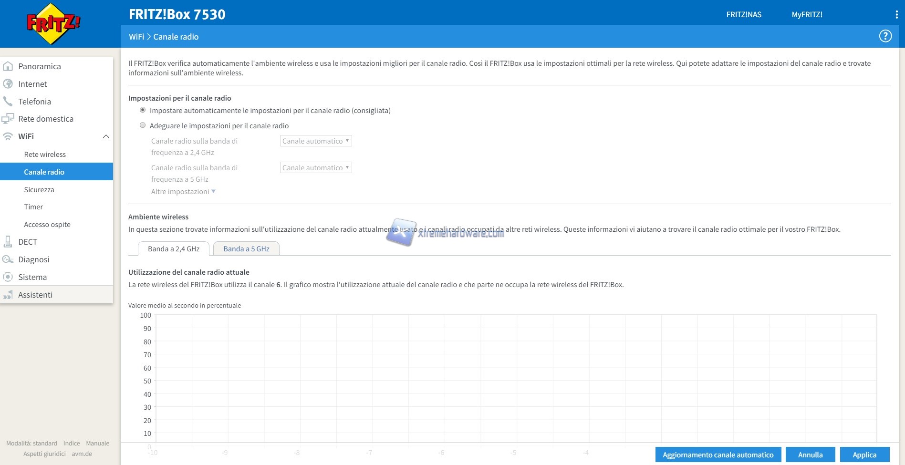This screenshot has width=905, height=465.
Task: Select 'Adeguare le impostazioni' radio button
Action: pos(143,125)
